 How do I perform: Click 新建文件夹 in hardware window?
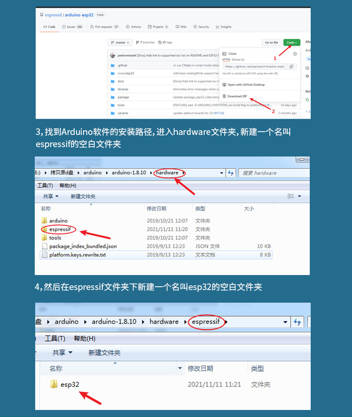[83, 196]
